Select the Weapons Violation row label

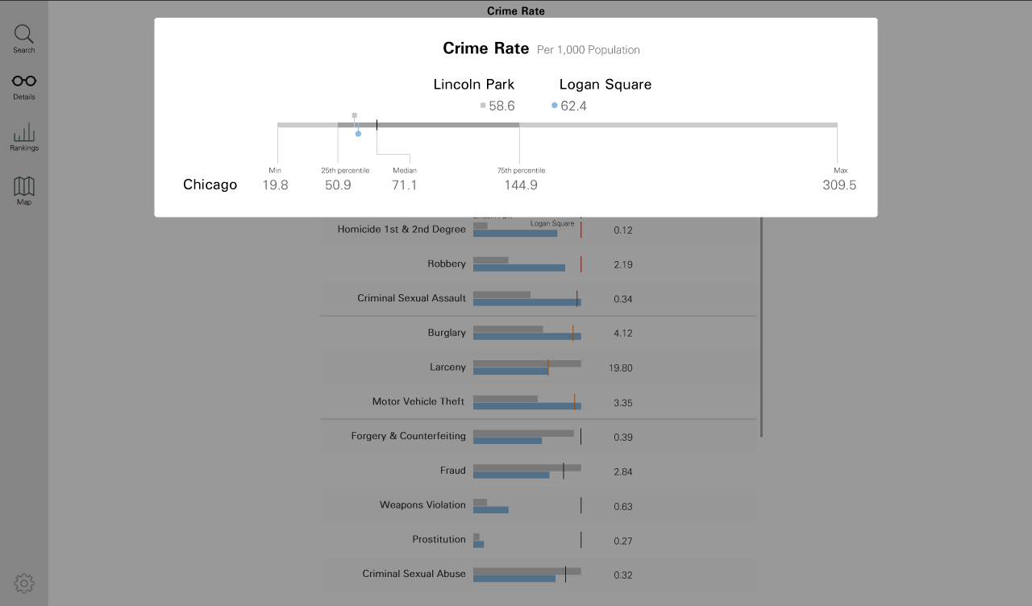422,505
